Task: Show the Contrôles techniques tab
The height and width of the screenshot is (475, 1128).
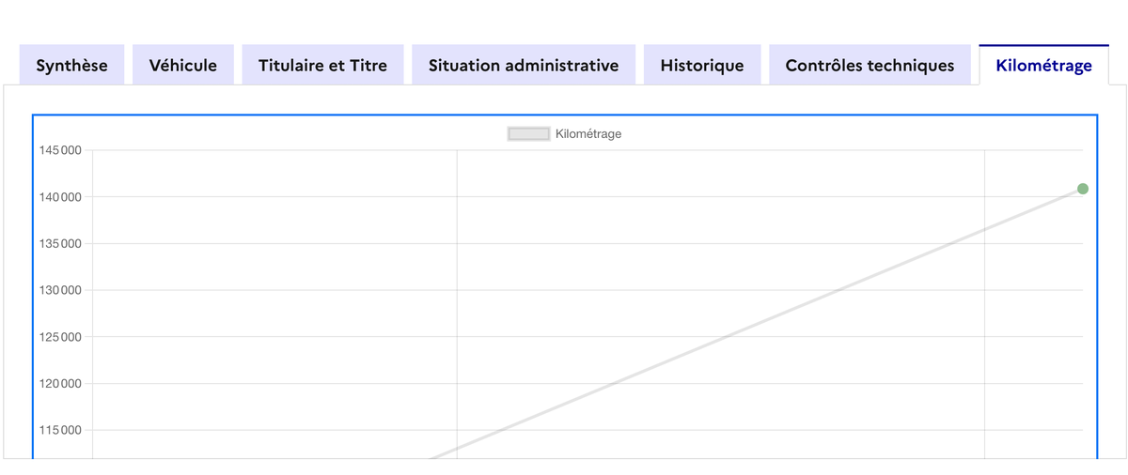Action: pyautogui.click(x=869, y=65)
